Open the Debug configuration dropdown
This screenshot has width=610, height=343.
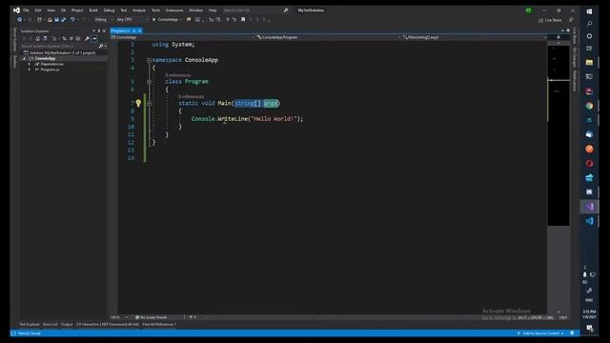click(x=103, y=19)
